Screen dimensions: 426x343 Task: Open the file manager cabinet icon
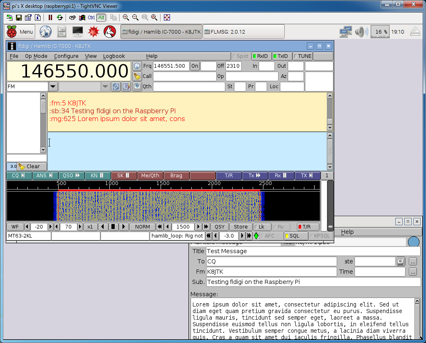[62, 32]
